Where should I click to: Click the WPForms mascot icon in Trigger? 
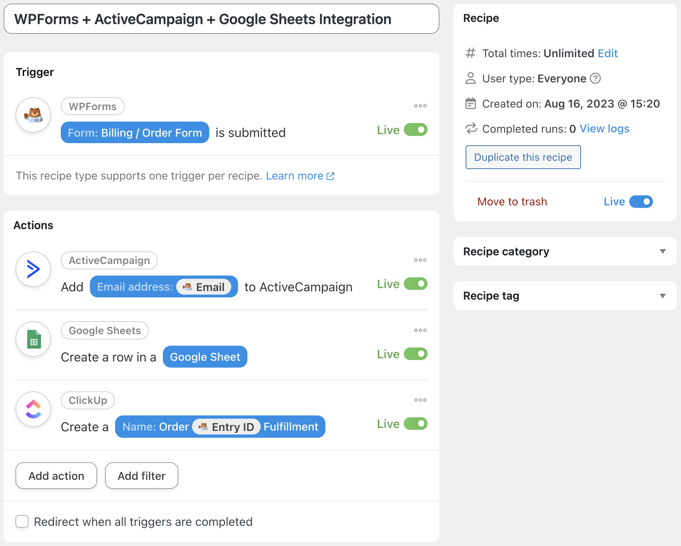coord(33,115)
